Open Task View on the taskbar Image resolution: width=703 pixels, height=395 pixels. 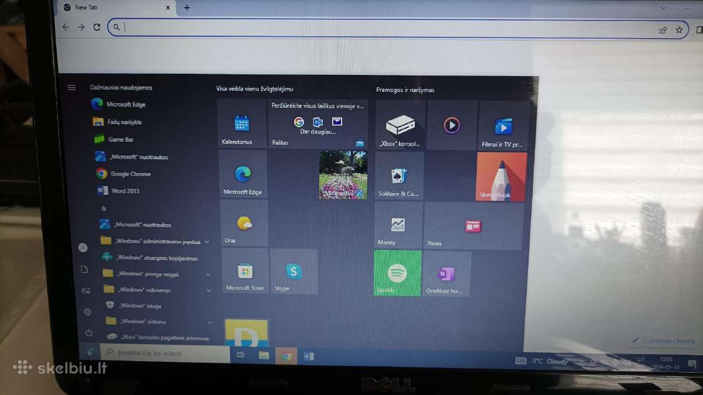(x=240, y=355)
